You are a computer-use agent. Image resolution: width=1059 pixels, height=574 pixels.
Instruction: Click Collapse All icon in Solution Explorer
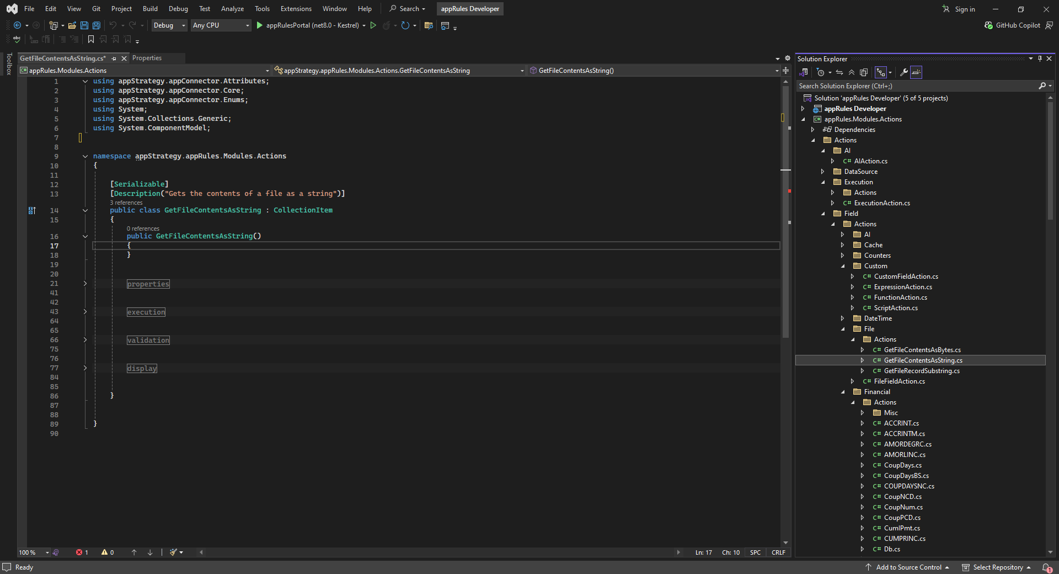(852, 72)
